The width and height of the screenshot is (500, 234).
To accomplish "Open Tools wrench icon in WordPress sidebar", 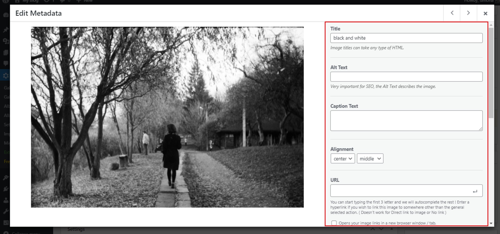I will click(x=6, y=211).
